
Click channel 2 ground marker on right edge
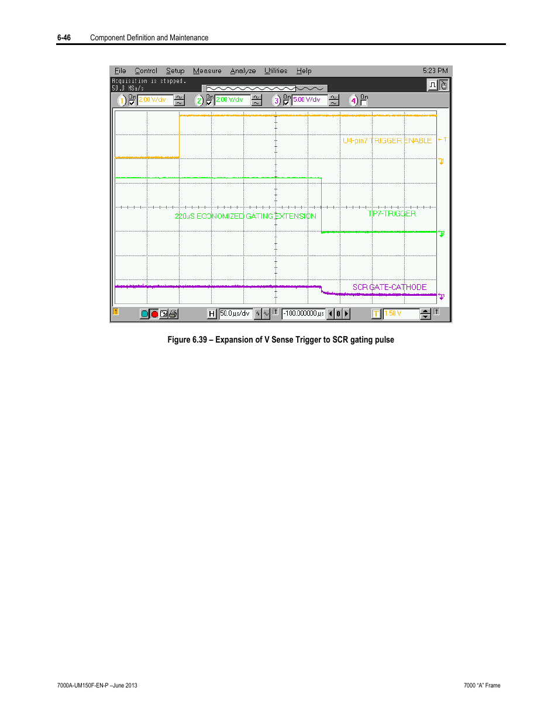coord(442,233)
